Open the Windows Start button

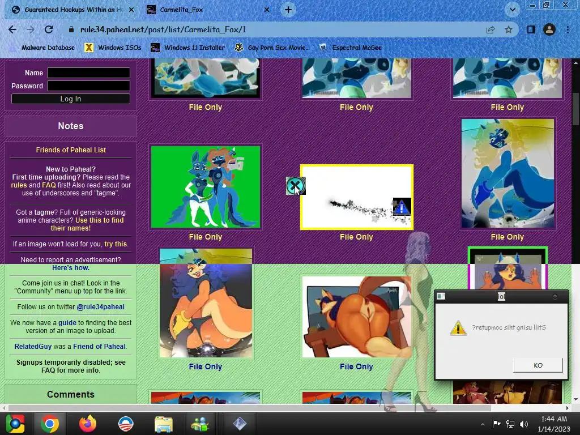15,424
